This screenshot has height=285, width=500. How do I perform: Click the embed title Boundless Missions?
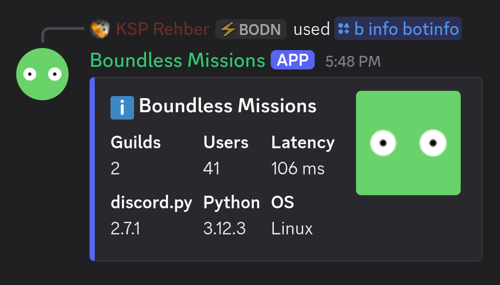tap(228, 106)
